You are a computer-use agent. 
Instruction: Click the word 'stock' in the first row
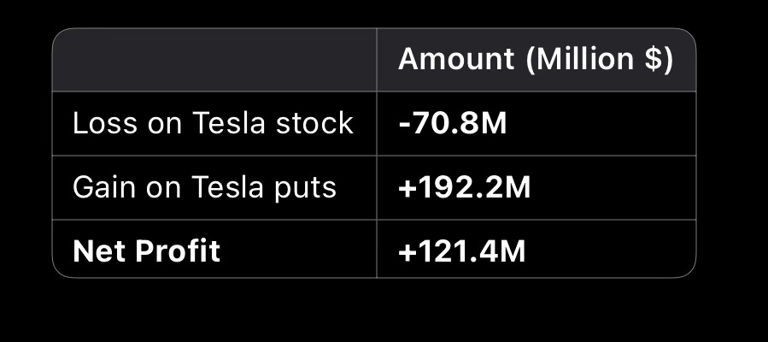pyautogui.click(x=314, y=123)
